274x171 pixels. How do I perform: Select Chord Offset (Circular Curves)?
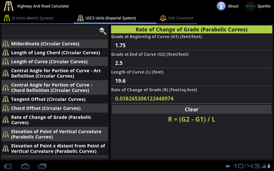[x=55, y=108]
